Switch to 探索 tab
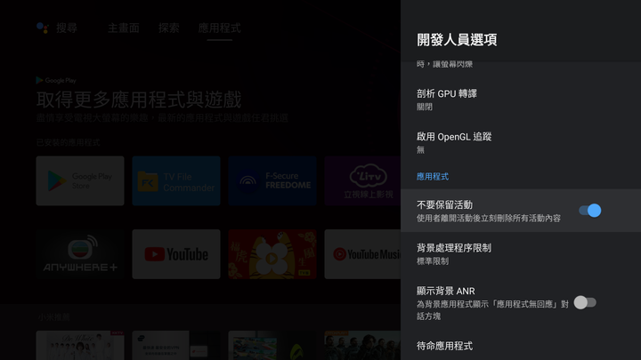The height and width of the screenshot is (360, 641). [x=169, y=28]
